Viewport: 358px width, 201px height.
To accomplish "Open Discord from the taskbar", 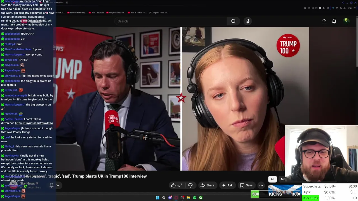I will click(170, 198).
